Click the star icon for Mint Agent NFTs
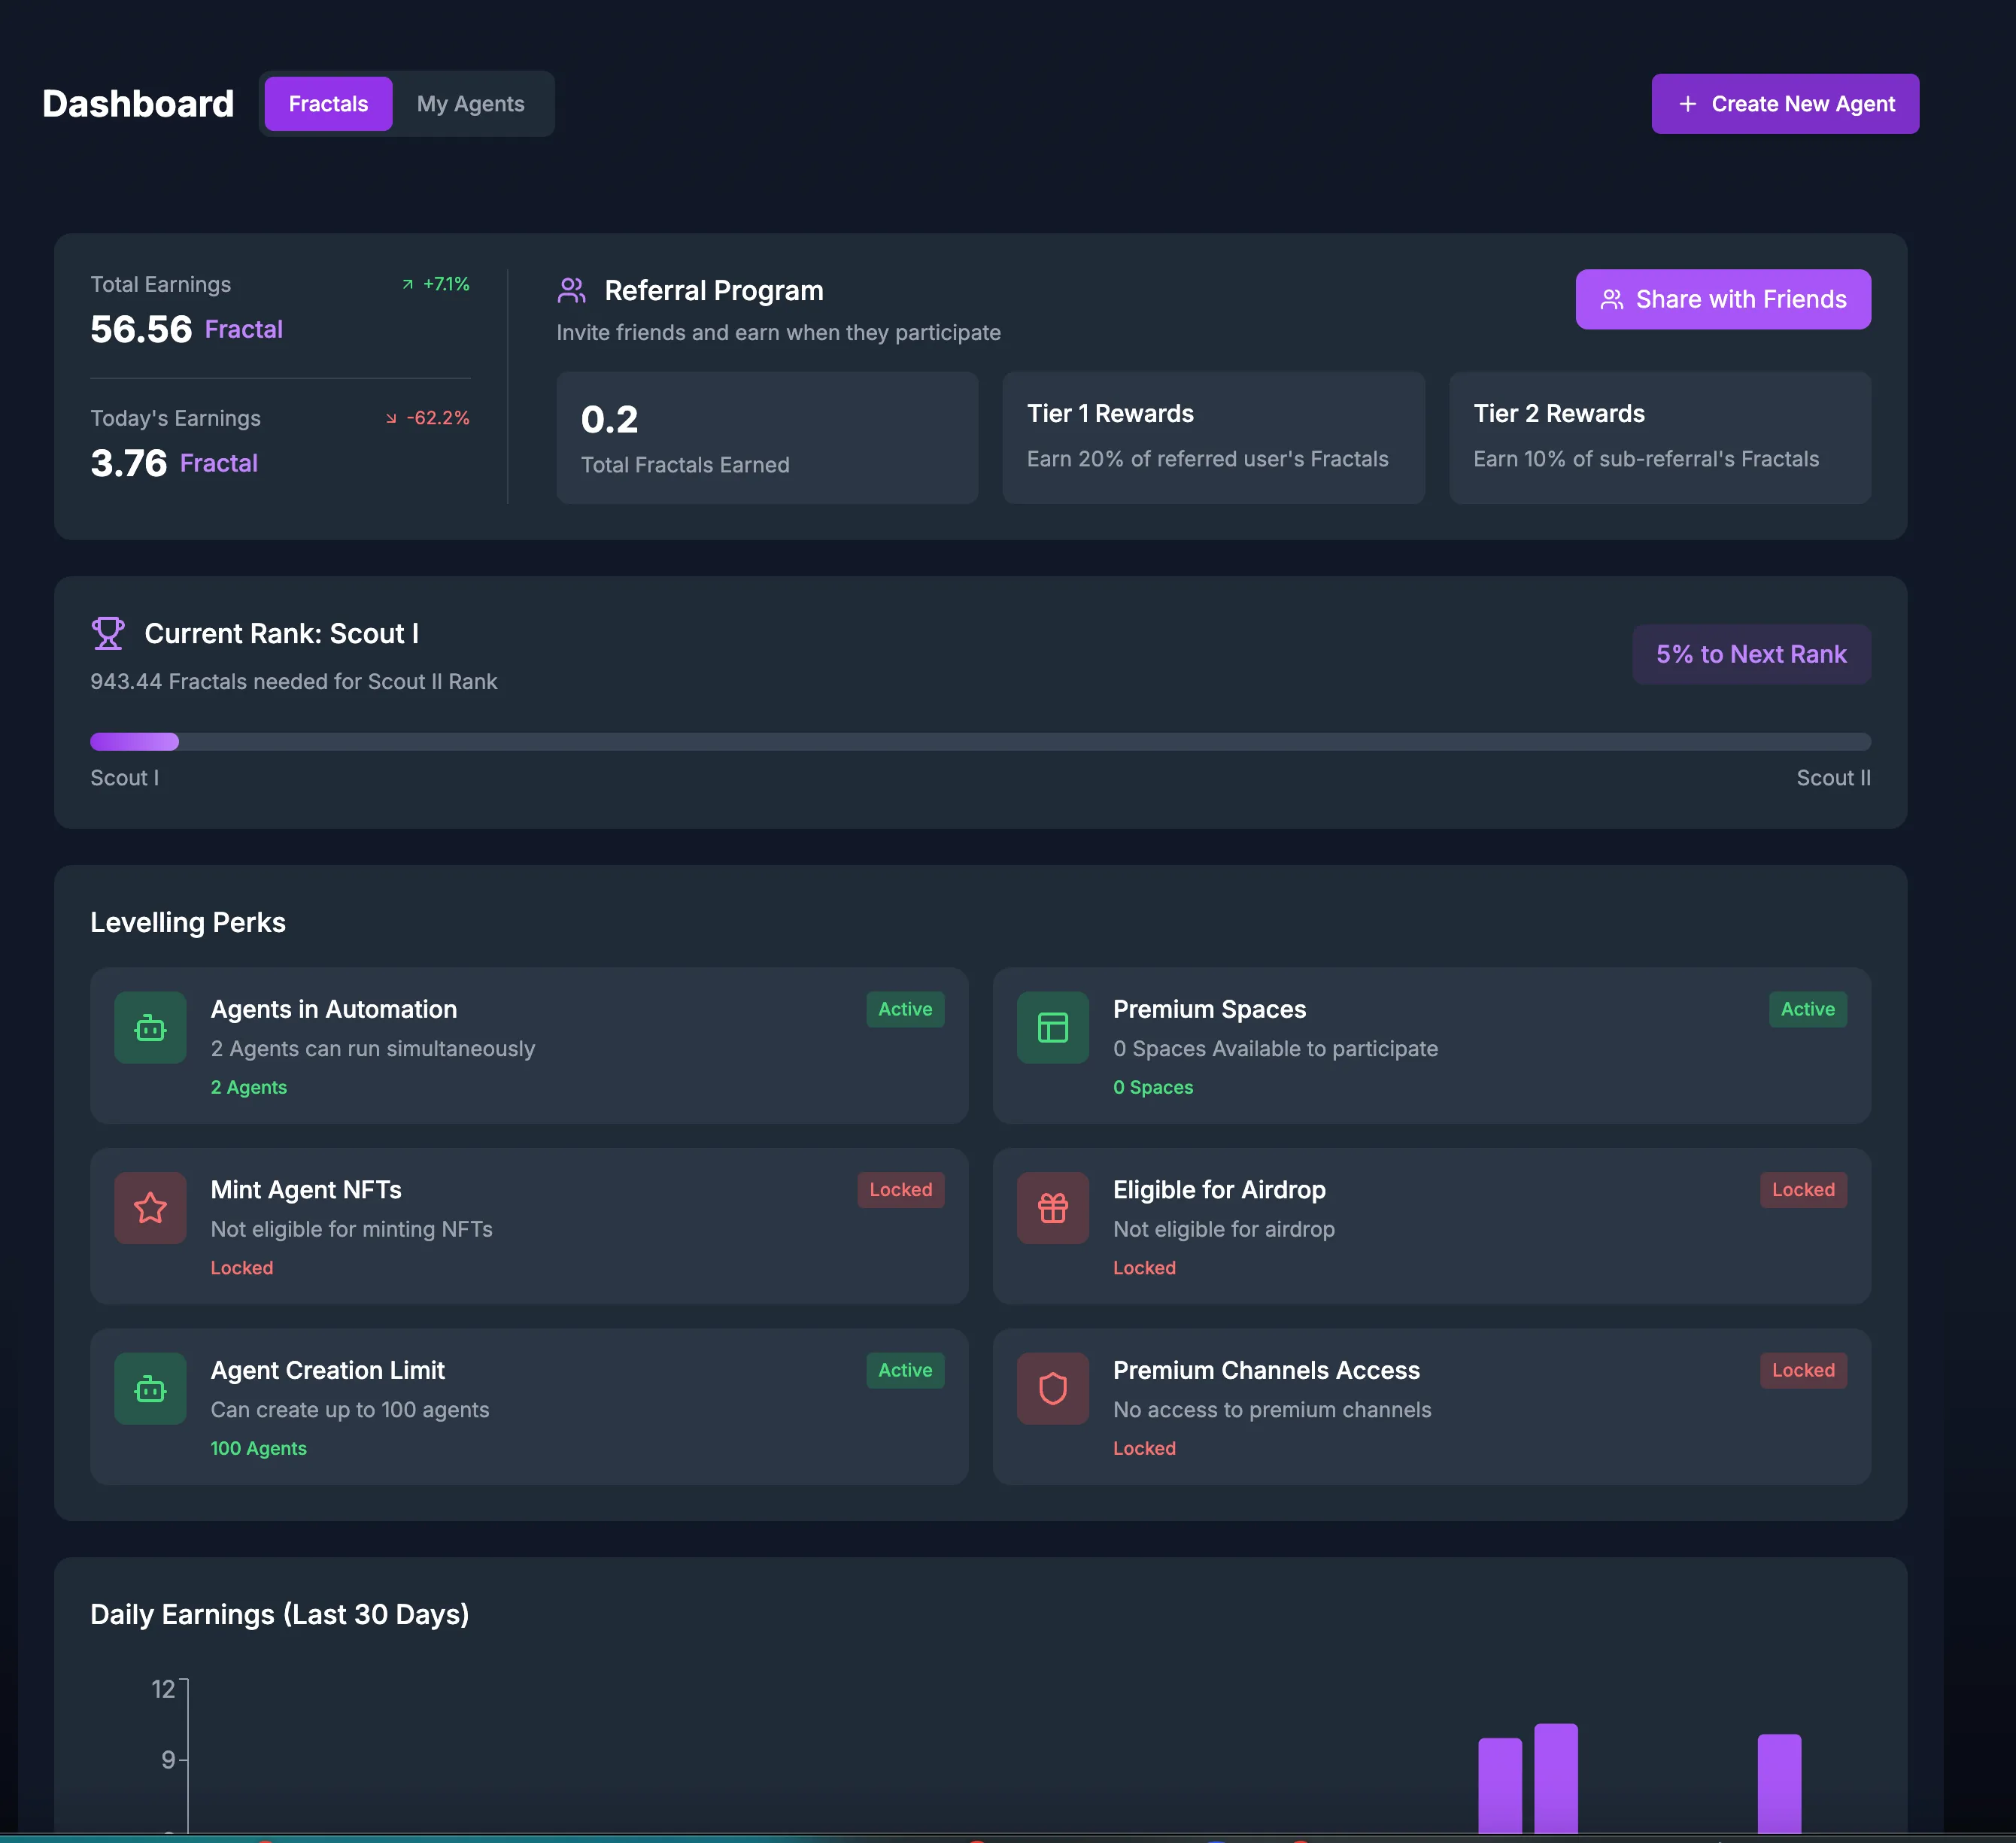This screenshot has width=2016, height=1843. 150,1208
